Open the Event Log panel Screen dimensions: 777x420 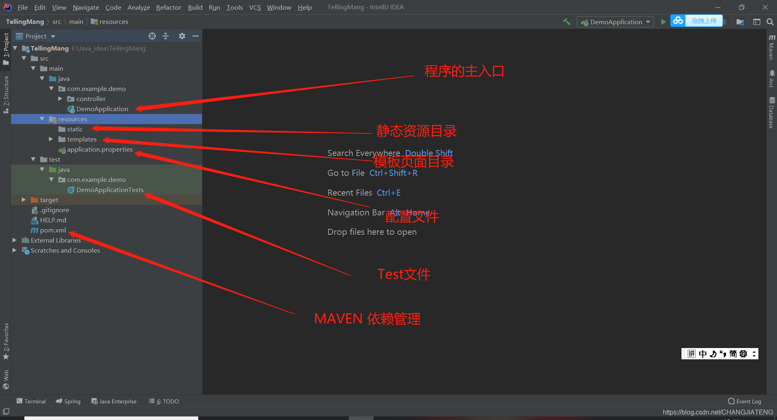click(x=744, y=401)
